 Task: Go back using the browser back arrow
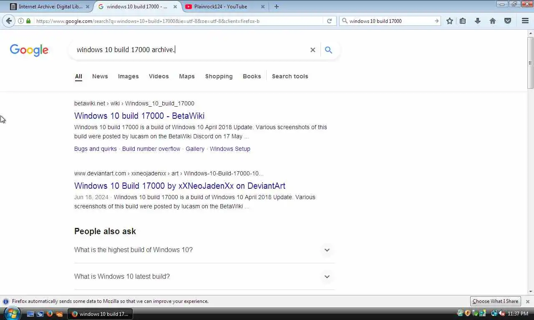tap(9, 21)
